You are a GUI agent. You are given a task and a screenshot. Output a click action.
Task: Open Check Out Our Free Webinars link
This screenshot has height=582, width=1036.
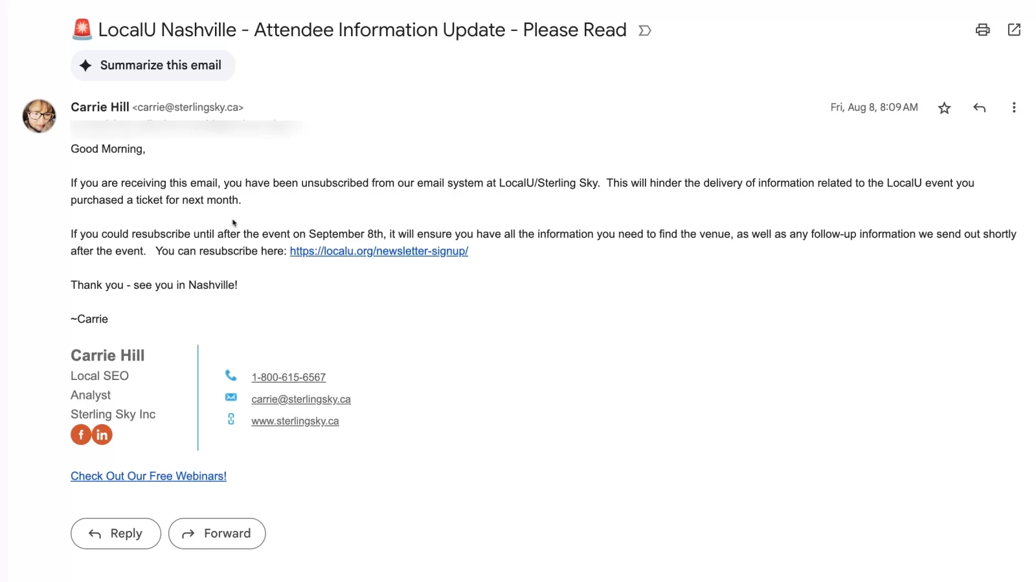148,476
